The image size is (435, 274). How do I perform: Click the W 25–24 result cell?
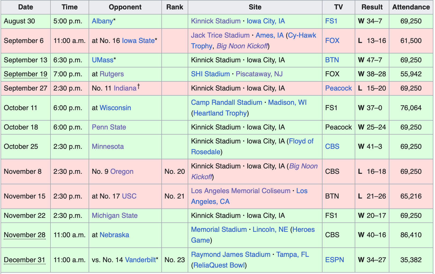[372, 127]
